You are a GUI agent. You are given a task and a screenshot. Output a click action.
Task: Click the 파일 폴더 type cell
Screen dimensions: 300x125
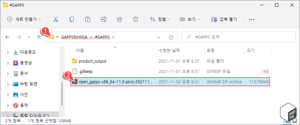[x=215, y=61]
